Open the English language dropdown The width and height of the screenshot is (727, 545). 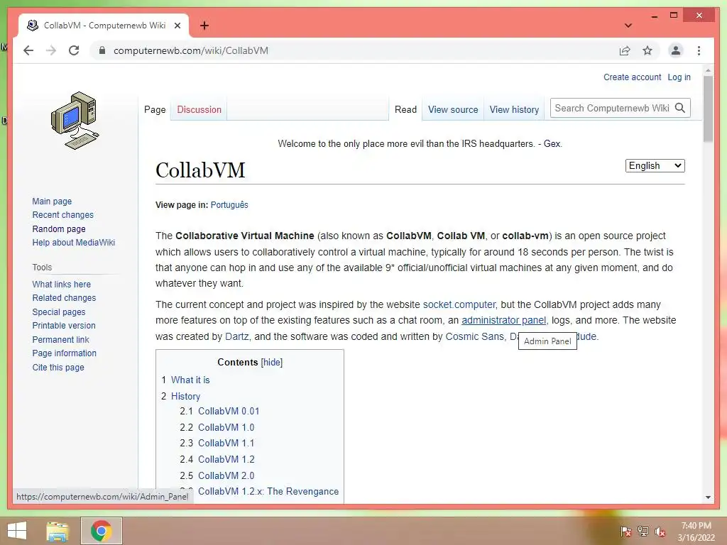(x=655, y=165)
